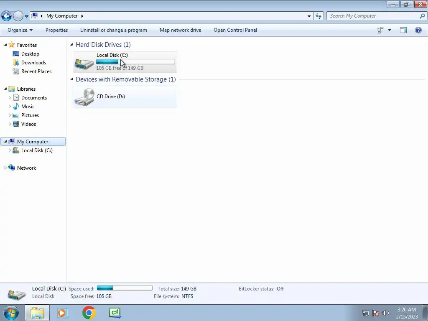Viewport: 428px width, 321px height.
Task: Open the Windows Start button
Action: (11, 313)
